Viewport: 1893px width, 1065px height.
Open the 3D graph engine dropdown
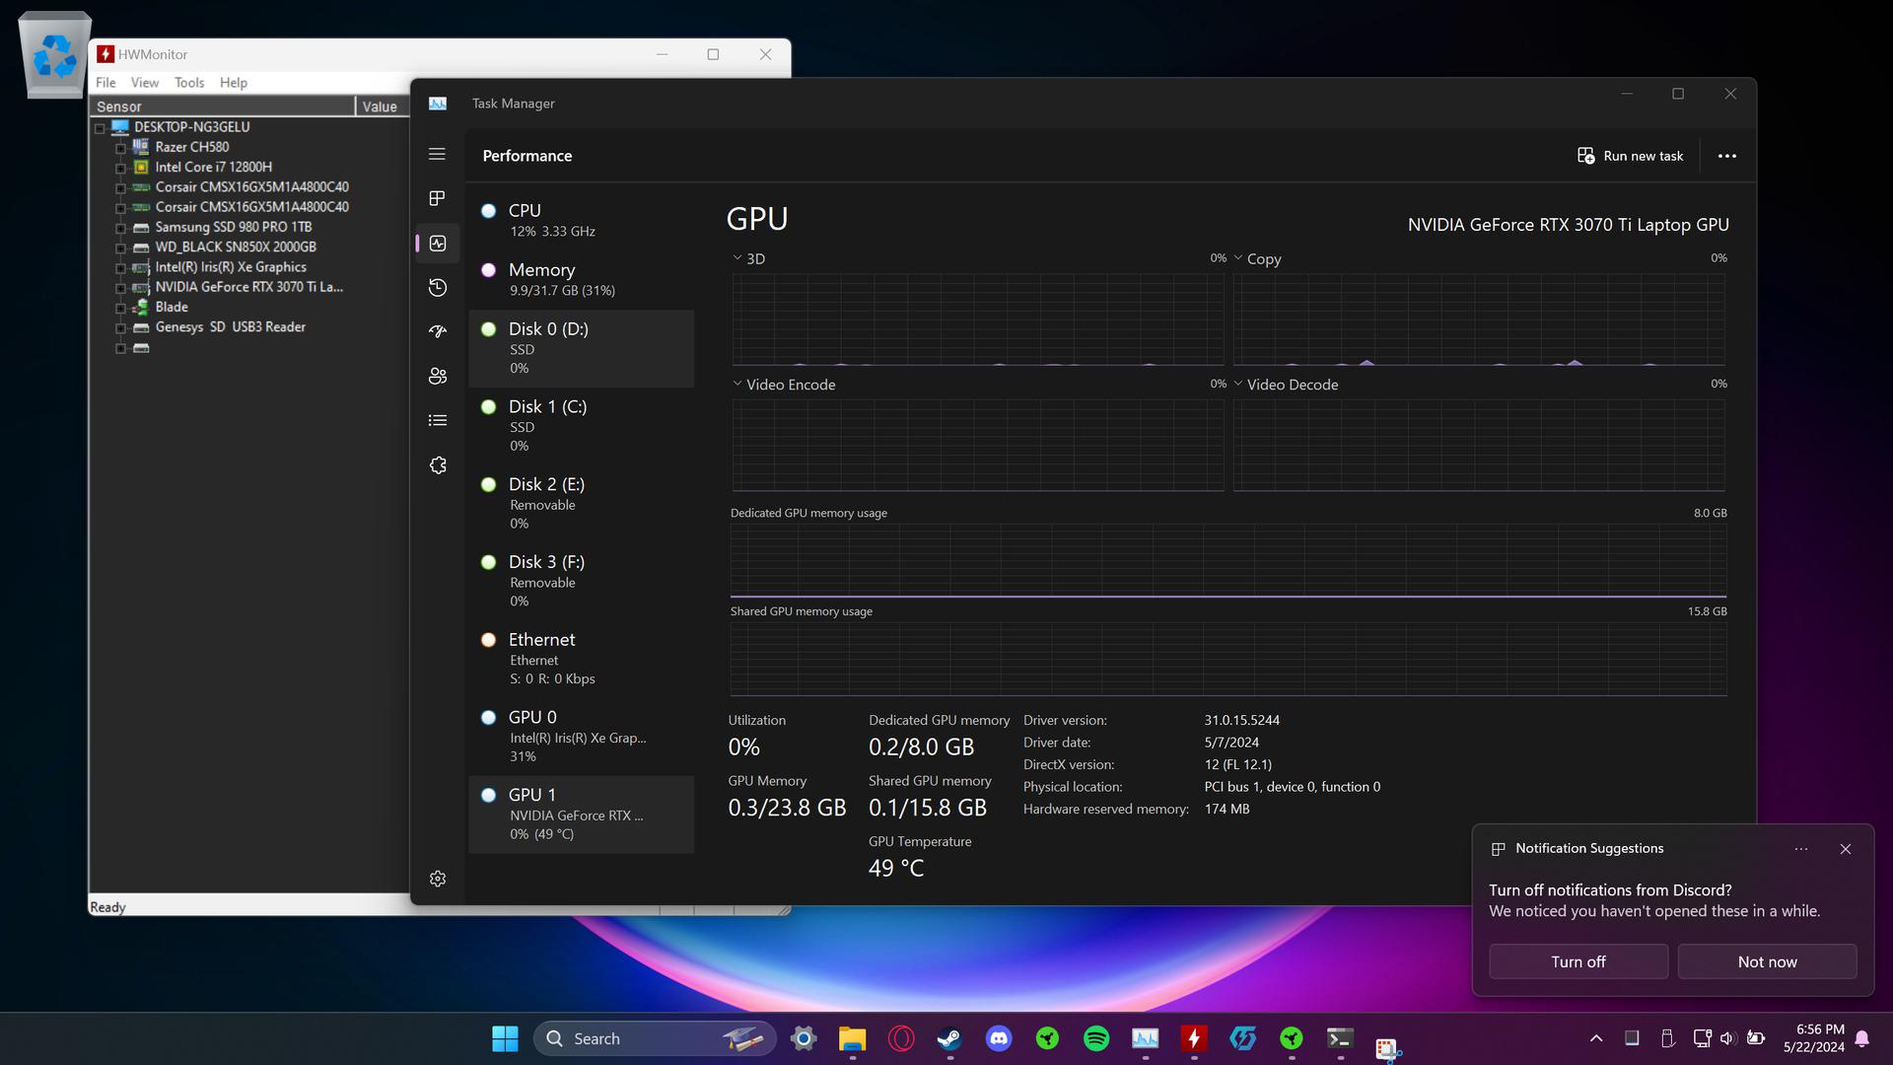coord(736,257)
